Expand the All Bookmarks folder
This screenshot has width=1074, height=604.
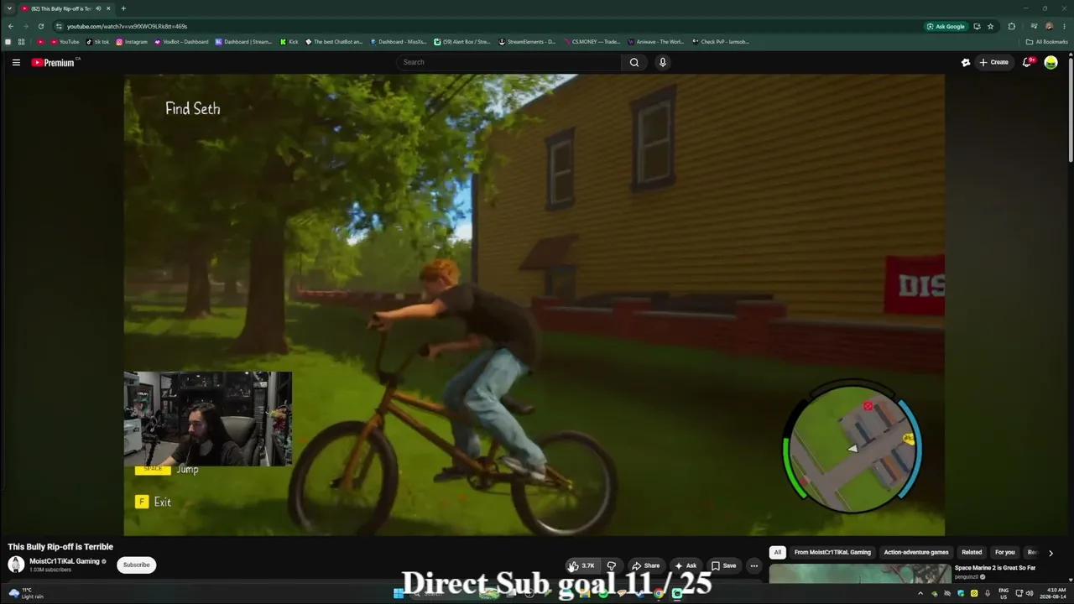click(1046, 42)
